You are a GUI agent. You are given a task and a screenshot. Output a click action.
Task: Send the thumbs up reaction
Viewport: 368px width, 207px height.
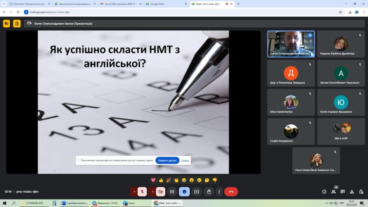(161, 180)
